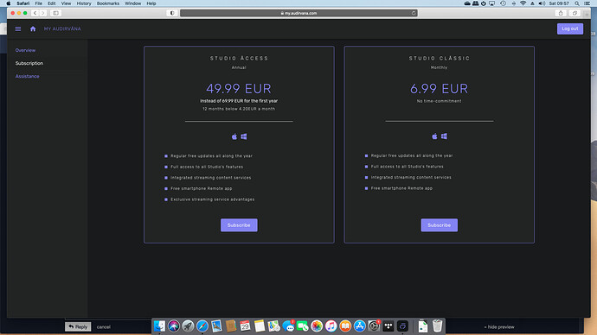
Task: Click the my.audirvana.com address bar
Action: click(298, 13)
